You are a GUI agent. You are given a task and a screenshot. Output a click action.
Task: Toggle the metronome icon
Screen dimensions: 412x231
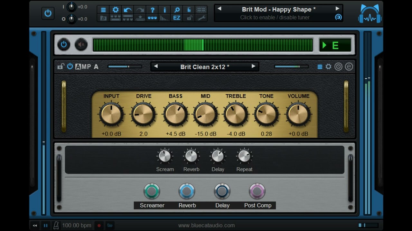(56, 226)
